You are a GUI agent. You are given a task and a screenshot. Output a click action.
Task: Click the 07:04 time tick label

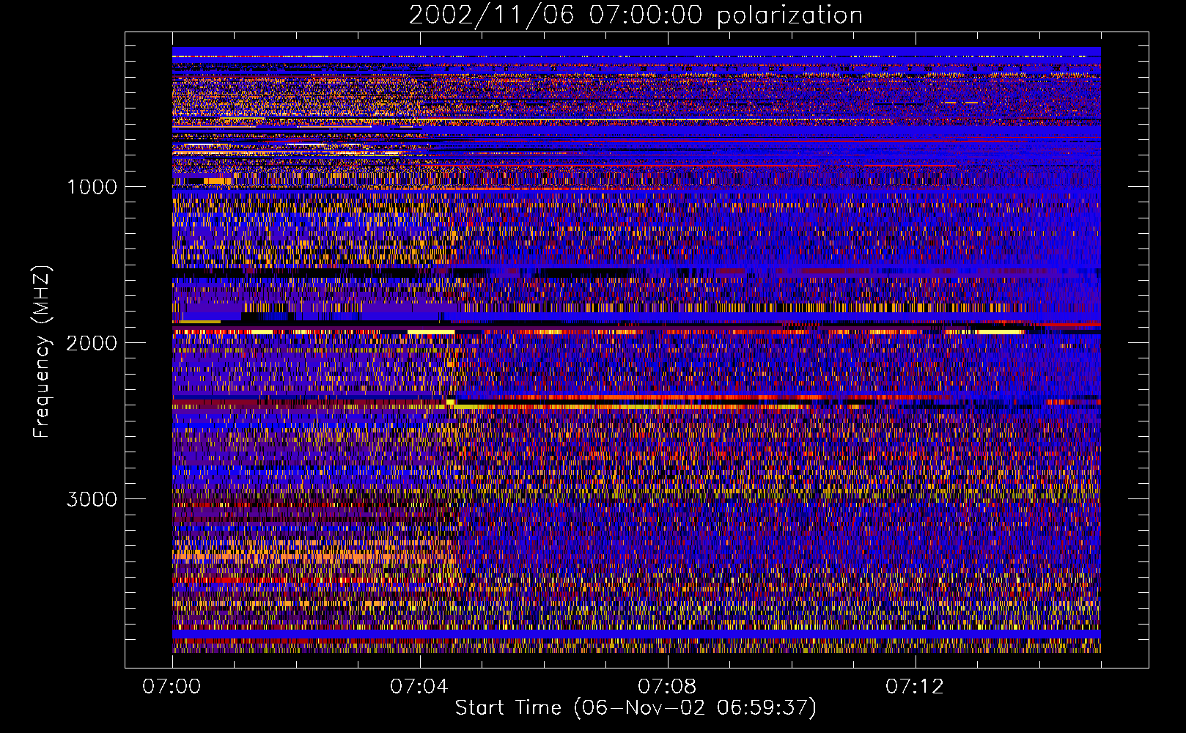pyautogui.click(x=419, y=687)
